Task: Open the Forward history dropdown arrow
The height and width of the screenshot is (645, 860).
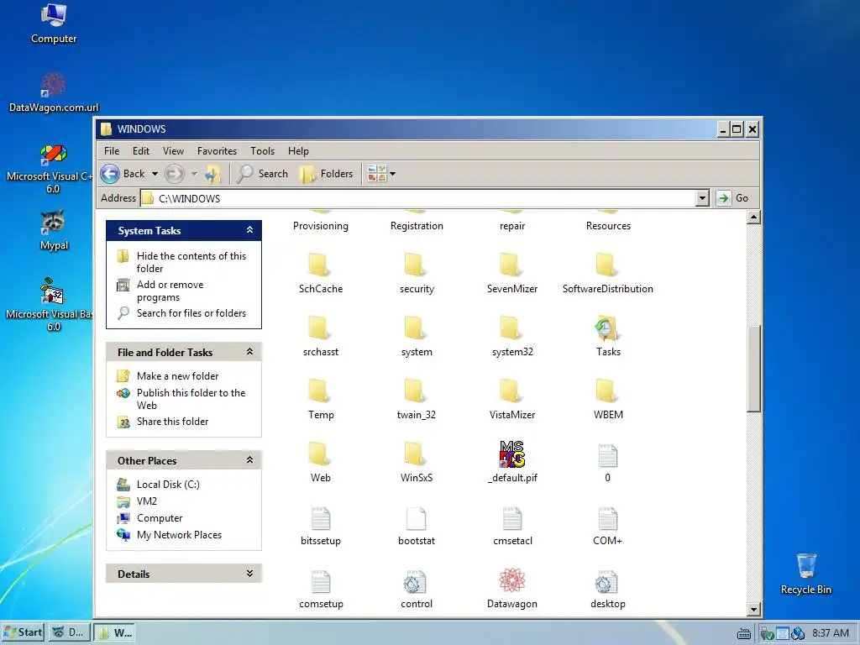Action: [194, 174]
